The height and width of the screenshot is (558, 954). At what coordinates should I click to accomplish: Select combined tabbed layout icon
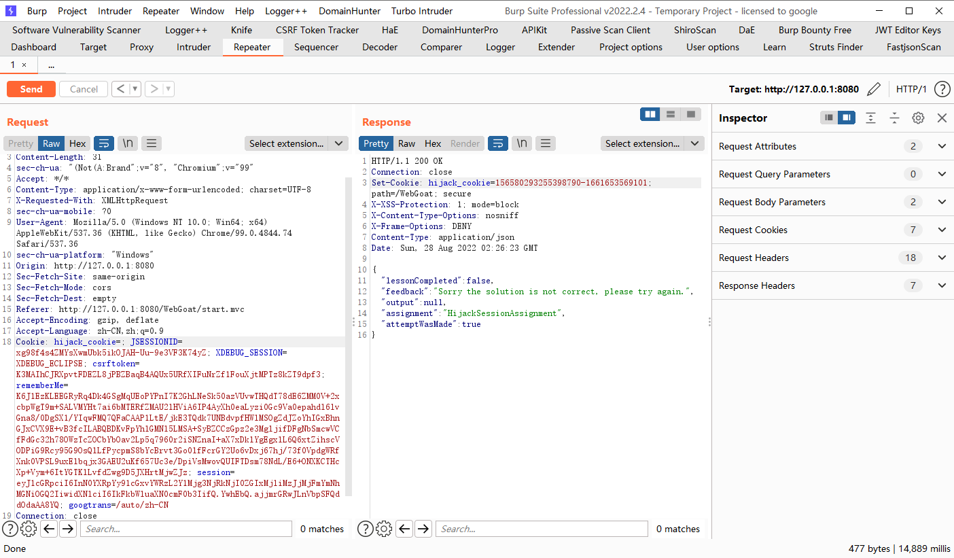coord(691,114)
